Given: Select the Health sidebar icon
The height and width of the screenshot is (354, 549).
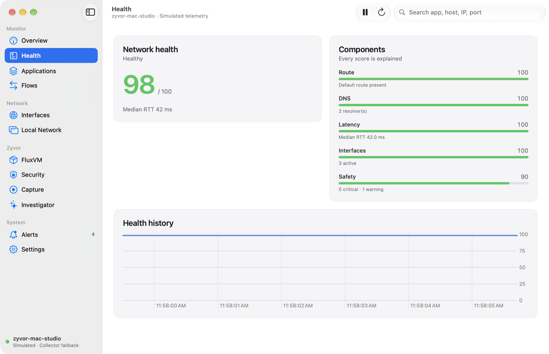Looking at the screenshot, I should 13,56.
